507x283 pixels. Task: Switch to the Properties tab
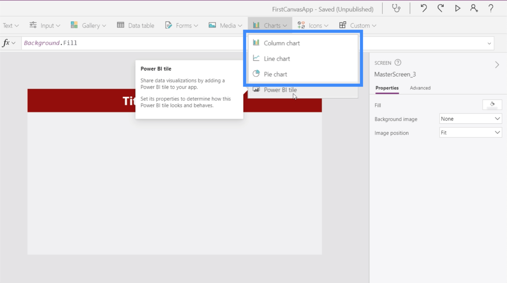(387, 88)
